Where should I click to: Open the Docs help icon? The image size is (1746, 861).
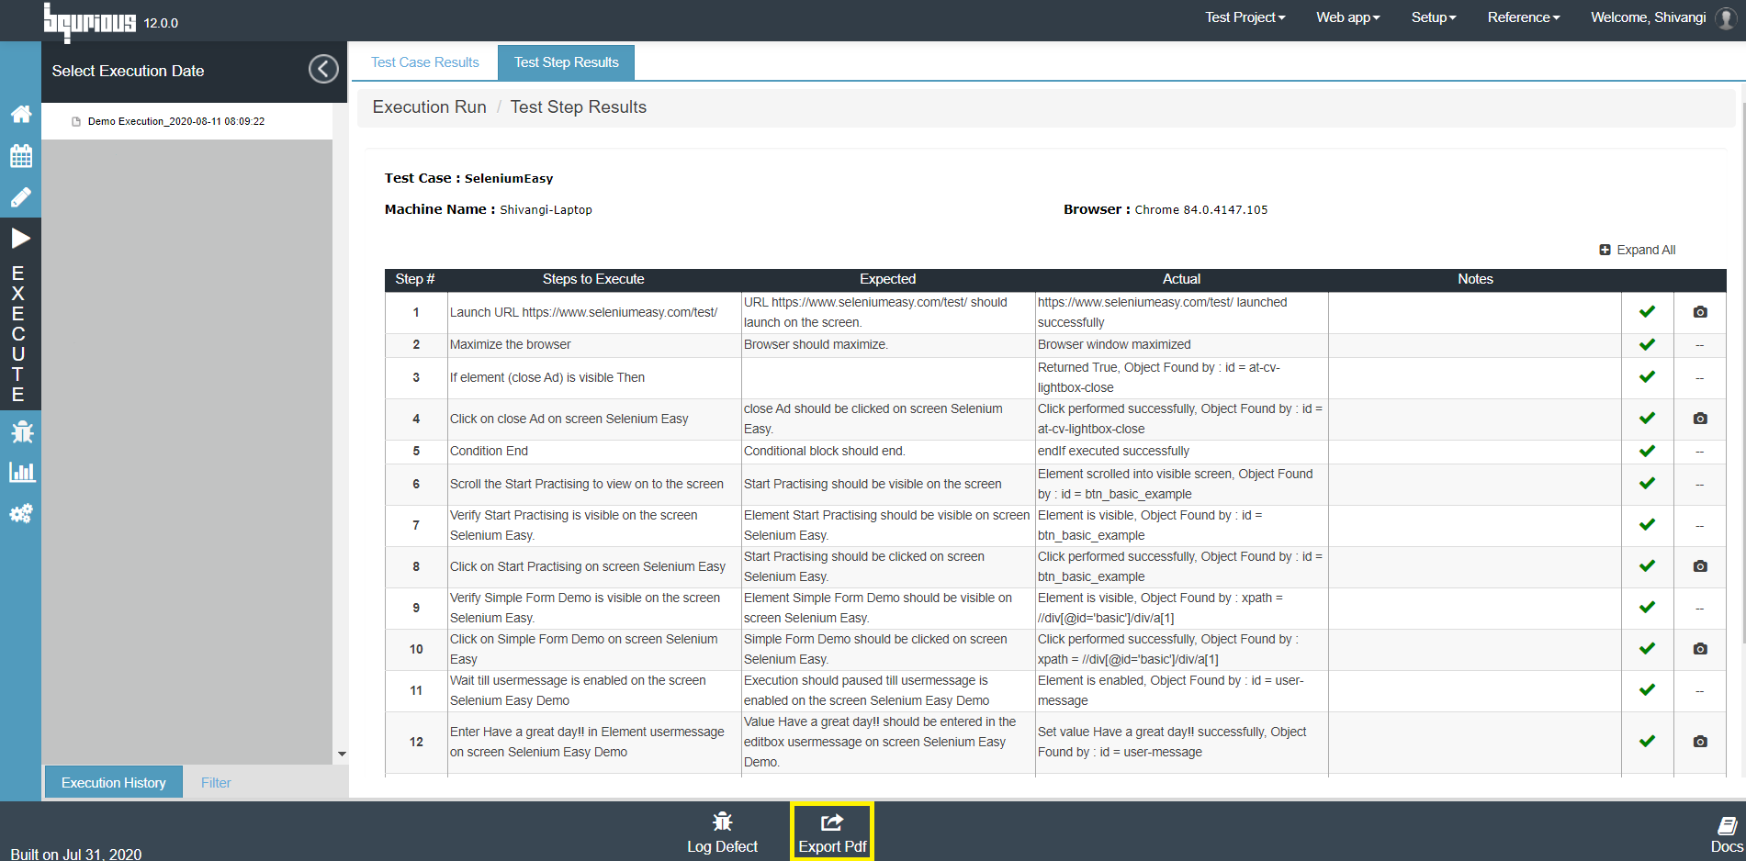1727,834
